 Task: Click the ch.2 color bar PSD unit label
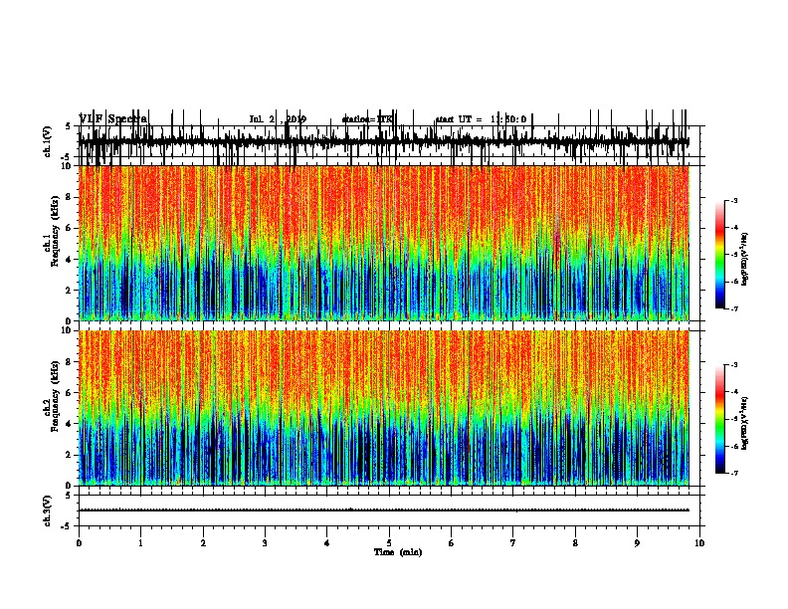744,423
